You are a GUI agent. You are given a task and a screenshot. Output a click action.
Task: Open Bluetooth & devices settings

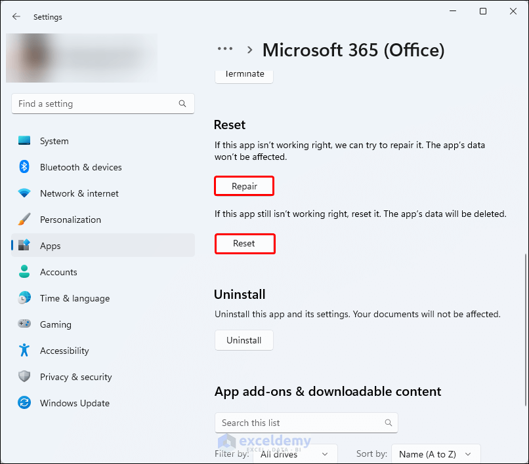pyautogui.click(x=103, y=167)
